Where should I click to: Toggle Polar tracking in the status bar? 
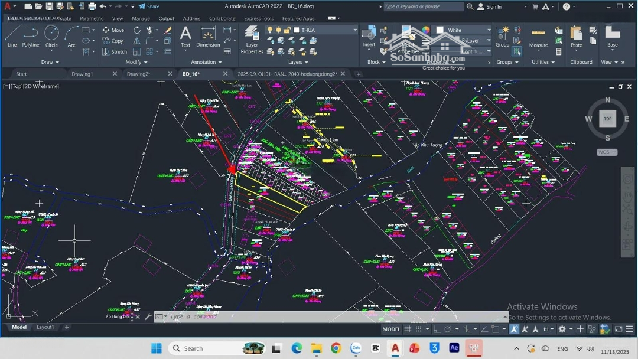pos(448,329)
